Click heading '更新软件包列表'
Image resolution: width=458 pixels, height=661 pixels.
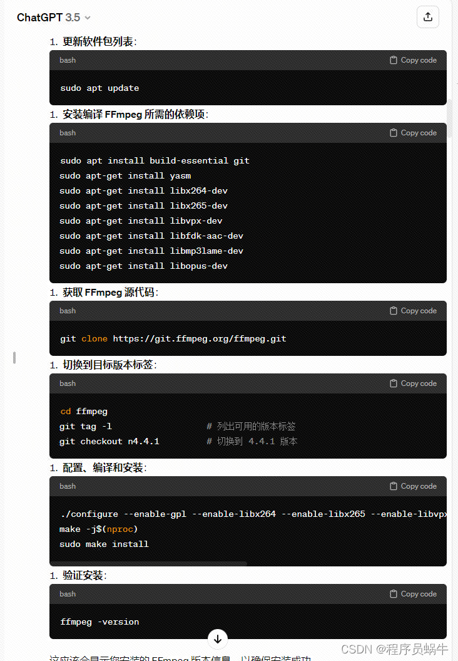tap(99, 42)
